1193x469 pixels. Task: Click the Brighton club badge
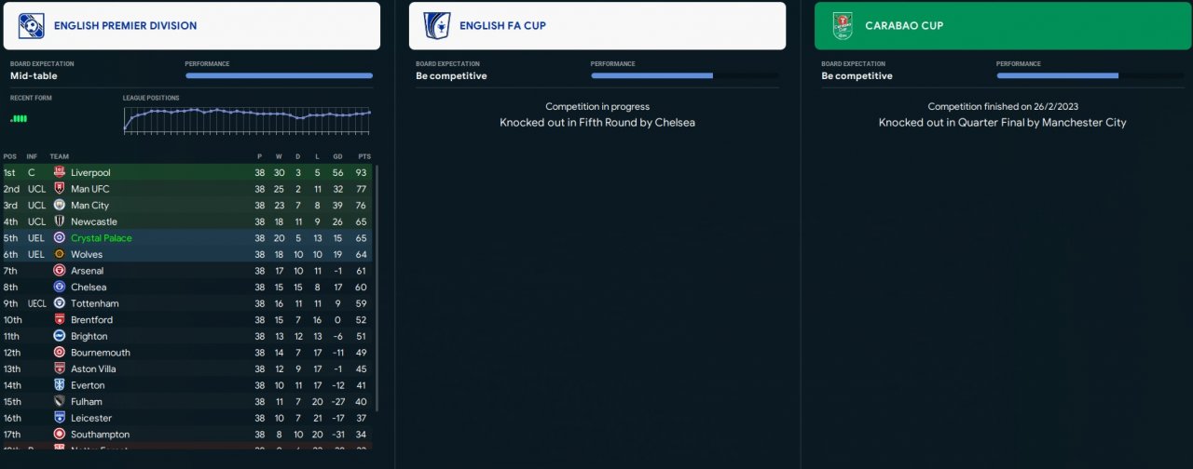click(x=60, y=336)
